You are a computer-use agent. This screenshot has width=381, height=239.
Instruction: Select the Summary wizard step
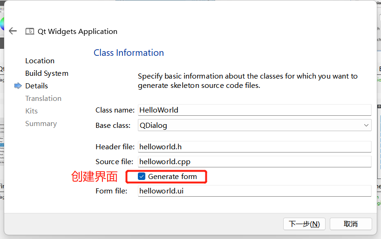[x=41, y=124]
